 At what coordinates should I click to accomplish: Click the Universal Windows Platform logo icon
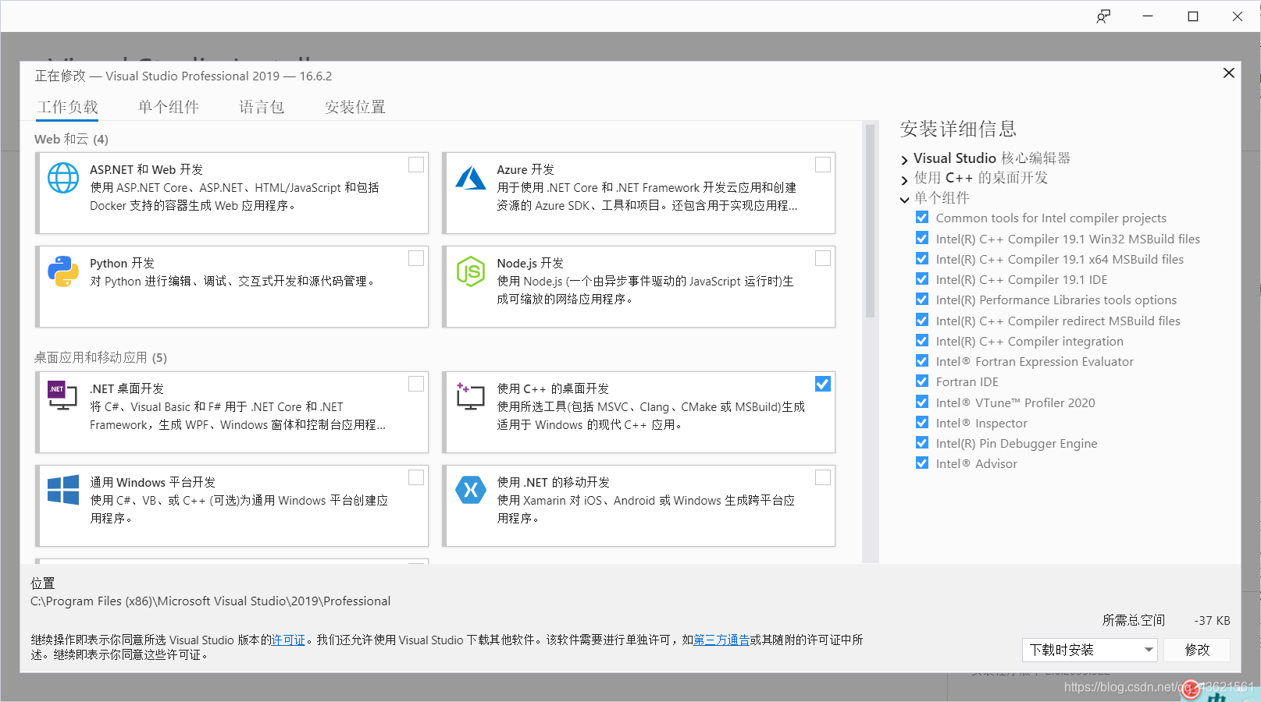63,490
